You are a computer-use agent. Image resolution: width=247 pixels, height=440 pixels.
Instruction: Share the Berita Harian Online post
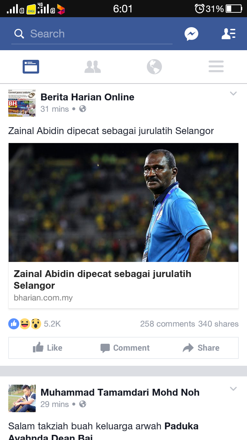pyautogui.click(x=201, y=348)
